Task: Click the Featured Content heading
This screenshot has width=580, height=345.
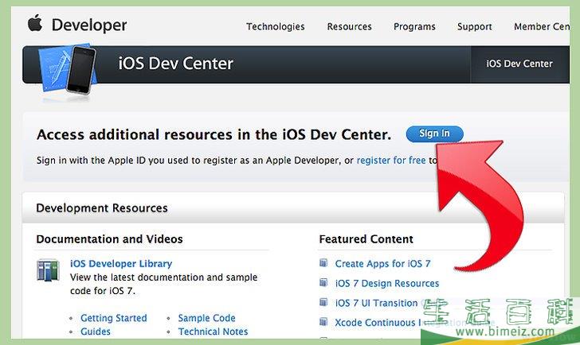Action: 366,239
